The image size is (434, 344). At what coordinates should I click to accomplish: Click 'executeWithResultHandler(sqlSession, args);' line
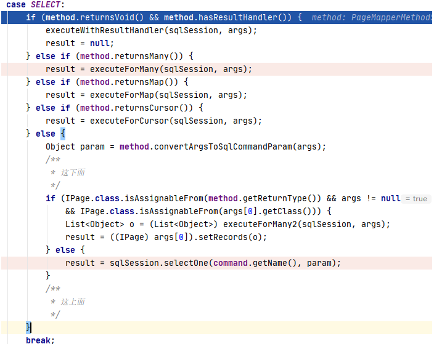click(152, 30)
